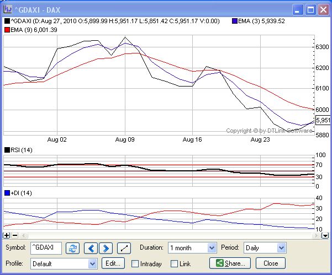
Task: Click the chart icon in the title bar
Action: point(8,9)
